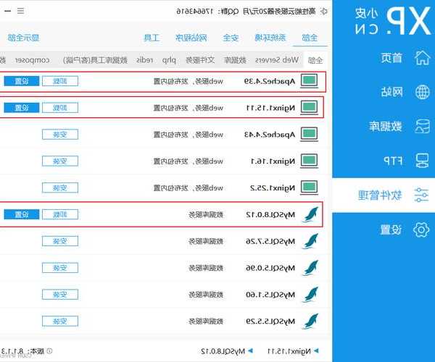435x362 pixels.
Task: Click the 网站 globe icon in sidebar
Action: tap(421, 91)
